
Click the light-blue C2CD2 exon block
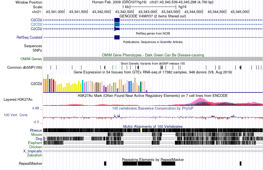(117, 24)
